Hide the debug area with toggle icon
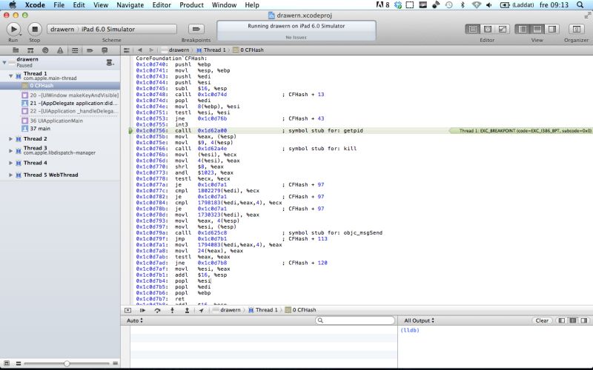 click(127, 310)
